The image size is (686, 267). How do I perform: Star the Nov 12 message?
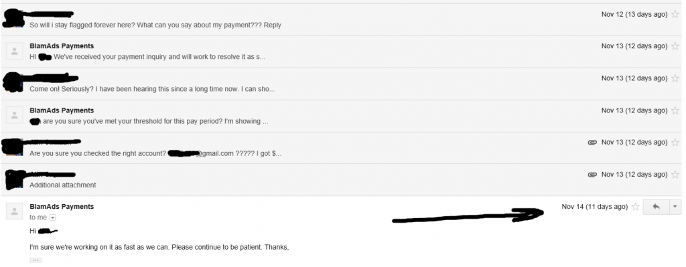pos(675,15)
